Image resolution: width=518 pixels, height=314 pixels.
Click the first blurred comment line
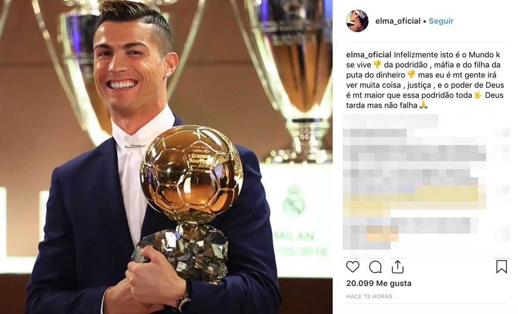pos(391,121)
